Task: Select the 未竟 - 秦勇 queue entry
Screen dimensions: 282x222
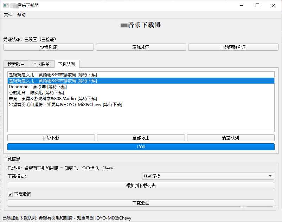Action: 53,99
